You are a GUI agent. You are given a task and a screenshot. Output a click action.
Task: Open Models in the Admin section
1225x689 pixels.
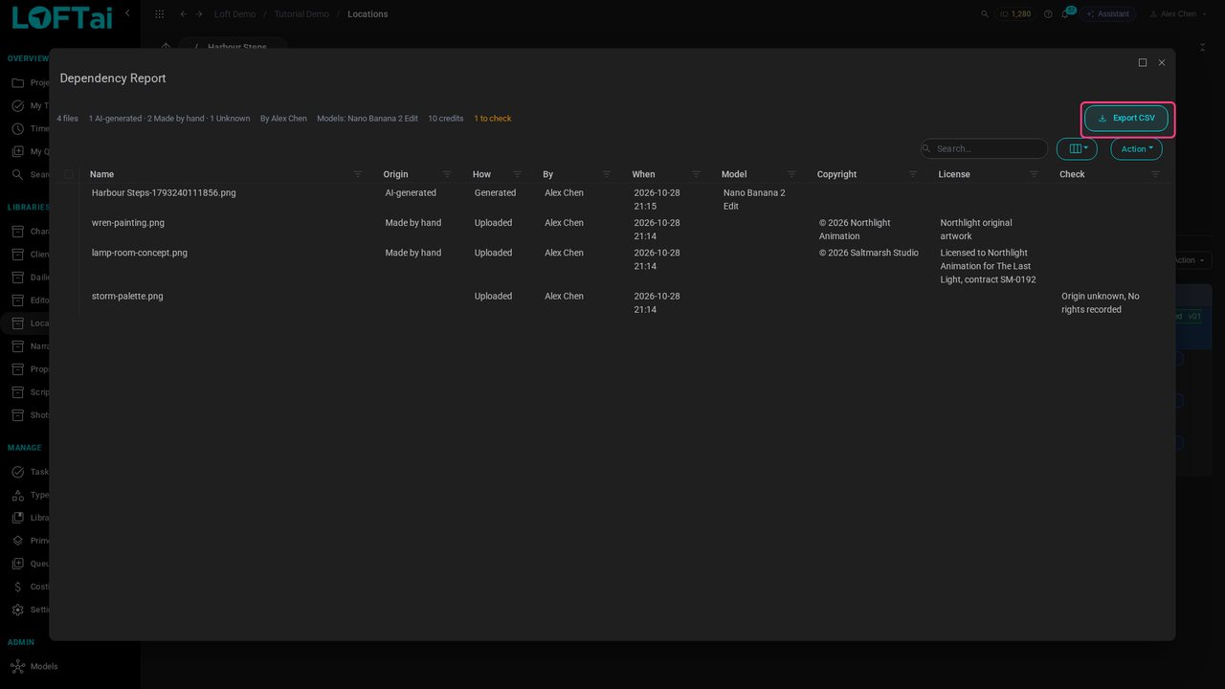(x=43, y=666)
